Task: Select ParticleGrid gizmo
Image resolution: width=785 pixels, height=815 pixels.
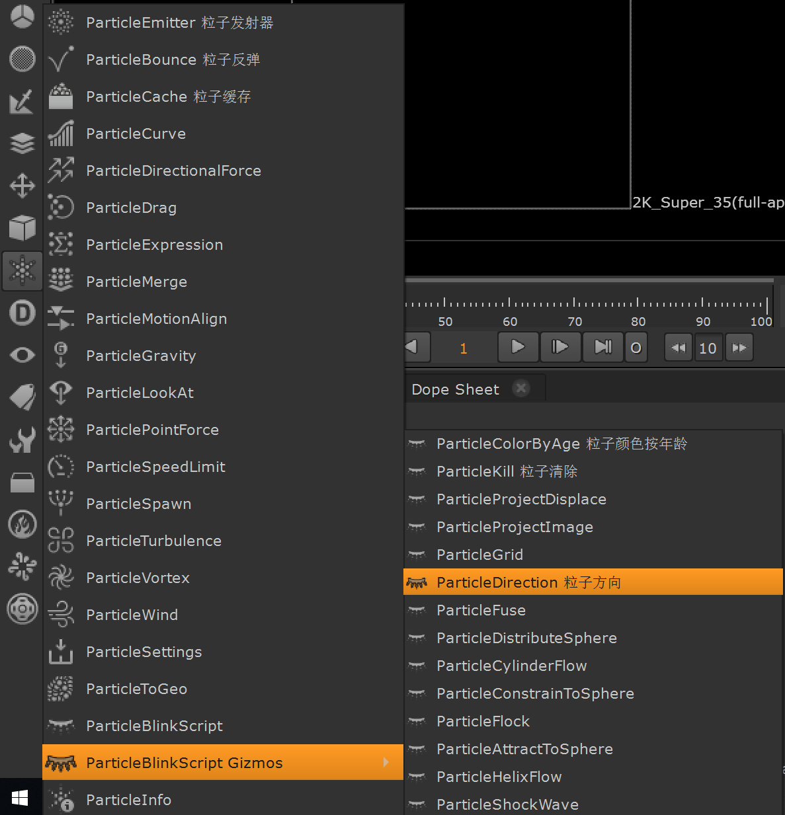Action: [593, 555]
